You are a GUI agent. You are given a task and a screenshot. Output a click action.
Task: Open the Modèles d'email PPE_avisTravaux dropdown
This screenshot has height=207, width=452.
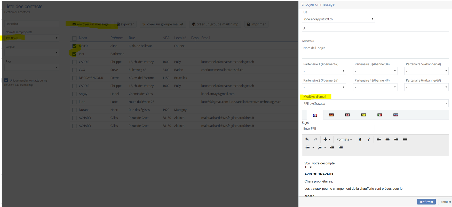(375, 104)
